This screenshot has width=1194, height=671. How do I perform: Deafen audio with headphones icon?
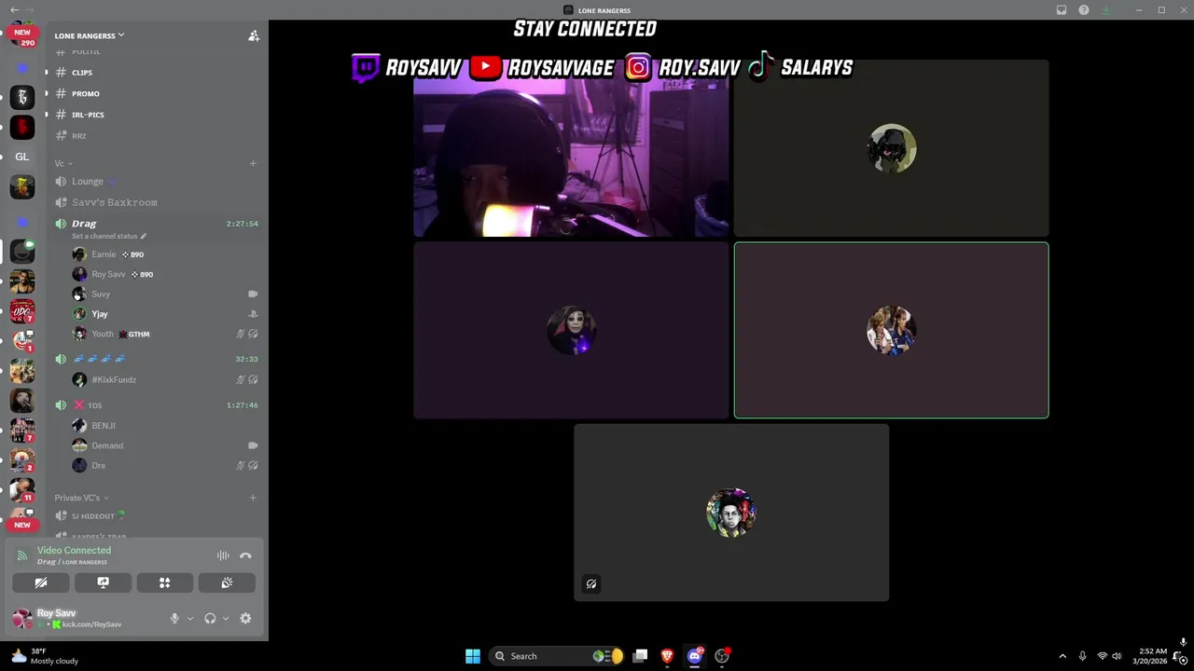(x=210, y=618)
